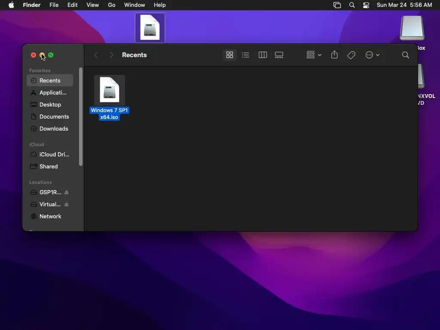Open Spotlight search in menu bar

[352, 5]
